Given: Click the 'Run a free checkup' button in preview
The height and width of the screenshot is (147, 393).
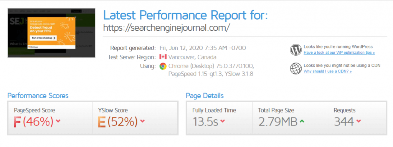Looking at the screenshot, I should (43, 38).
